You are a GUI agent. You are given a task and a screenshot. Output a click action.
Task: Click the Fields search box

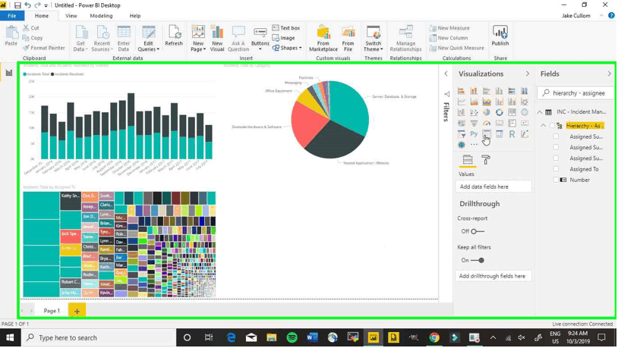click(575, 93)
